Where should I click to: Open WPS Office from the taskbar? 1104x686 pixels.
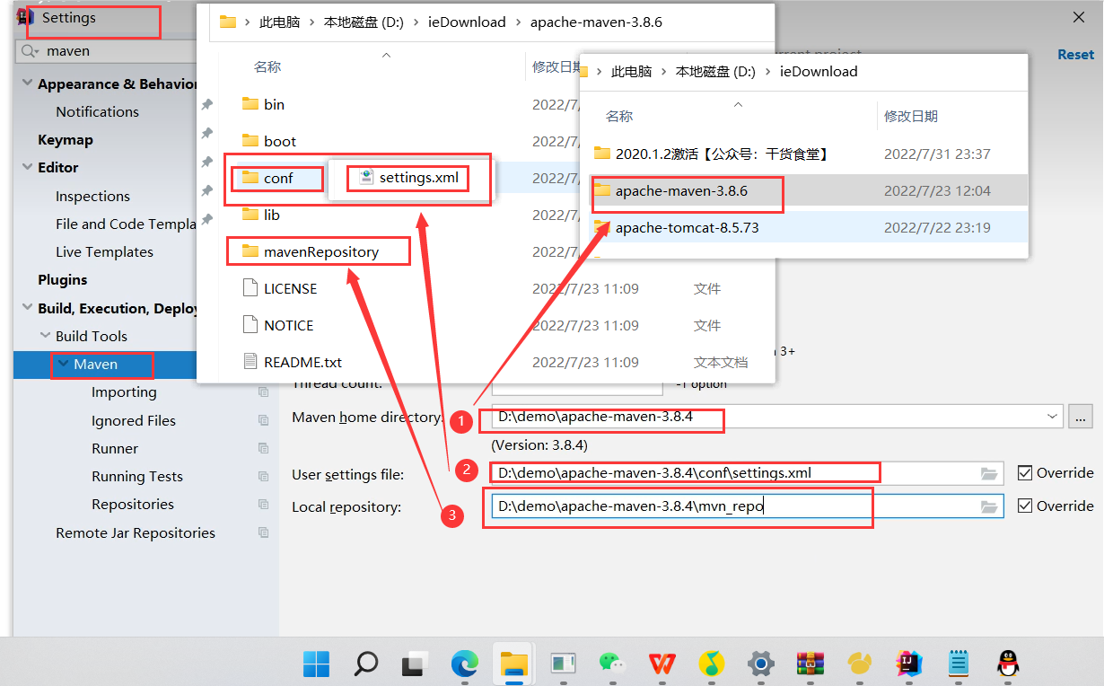point(662,664)
